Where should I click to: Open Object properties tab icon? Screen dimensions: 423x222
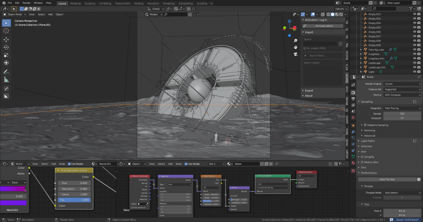tap(353, 125)
